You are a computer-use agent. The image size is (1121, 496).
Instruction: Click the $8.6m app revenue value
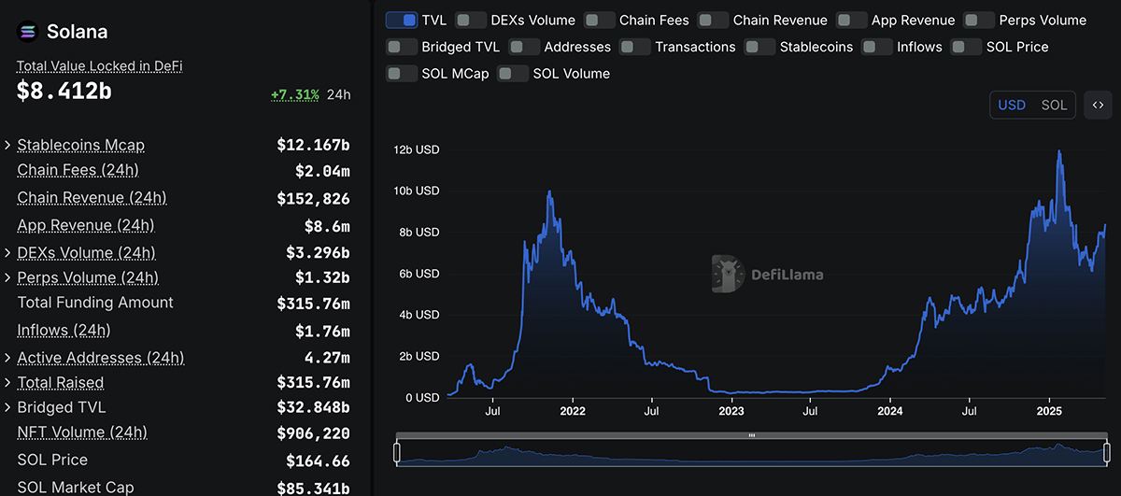[327, 226]
